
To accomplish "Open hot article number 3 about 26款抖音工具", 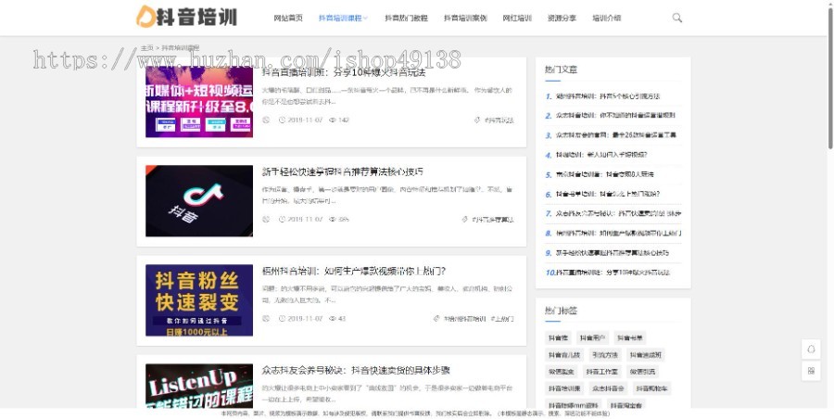I will point(616,135).
